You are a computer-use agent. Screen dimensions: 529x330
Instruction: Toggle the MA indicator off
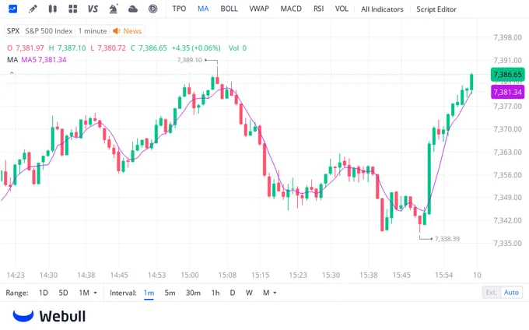click(203, 9)
